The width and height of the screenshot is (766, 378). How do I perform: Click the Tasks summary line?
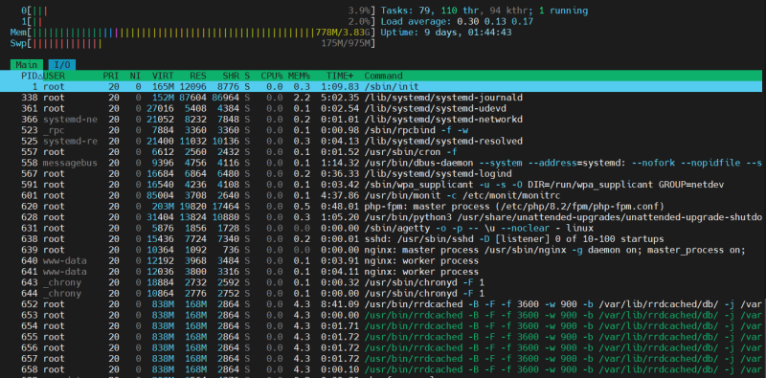pos(484,11)
